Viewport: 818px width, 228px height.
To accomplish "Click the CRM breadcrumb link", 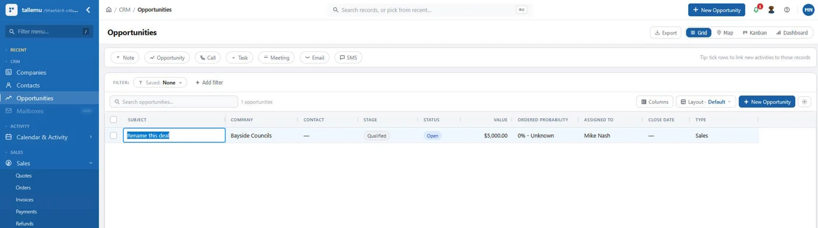I will 124,10.
